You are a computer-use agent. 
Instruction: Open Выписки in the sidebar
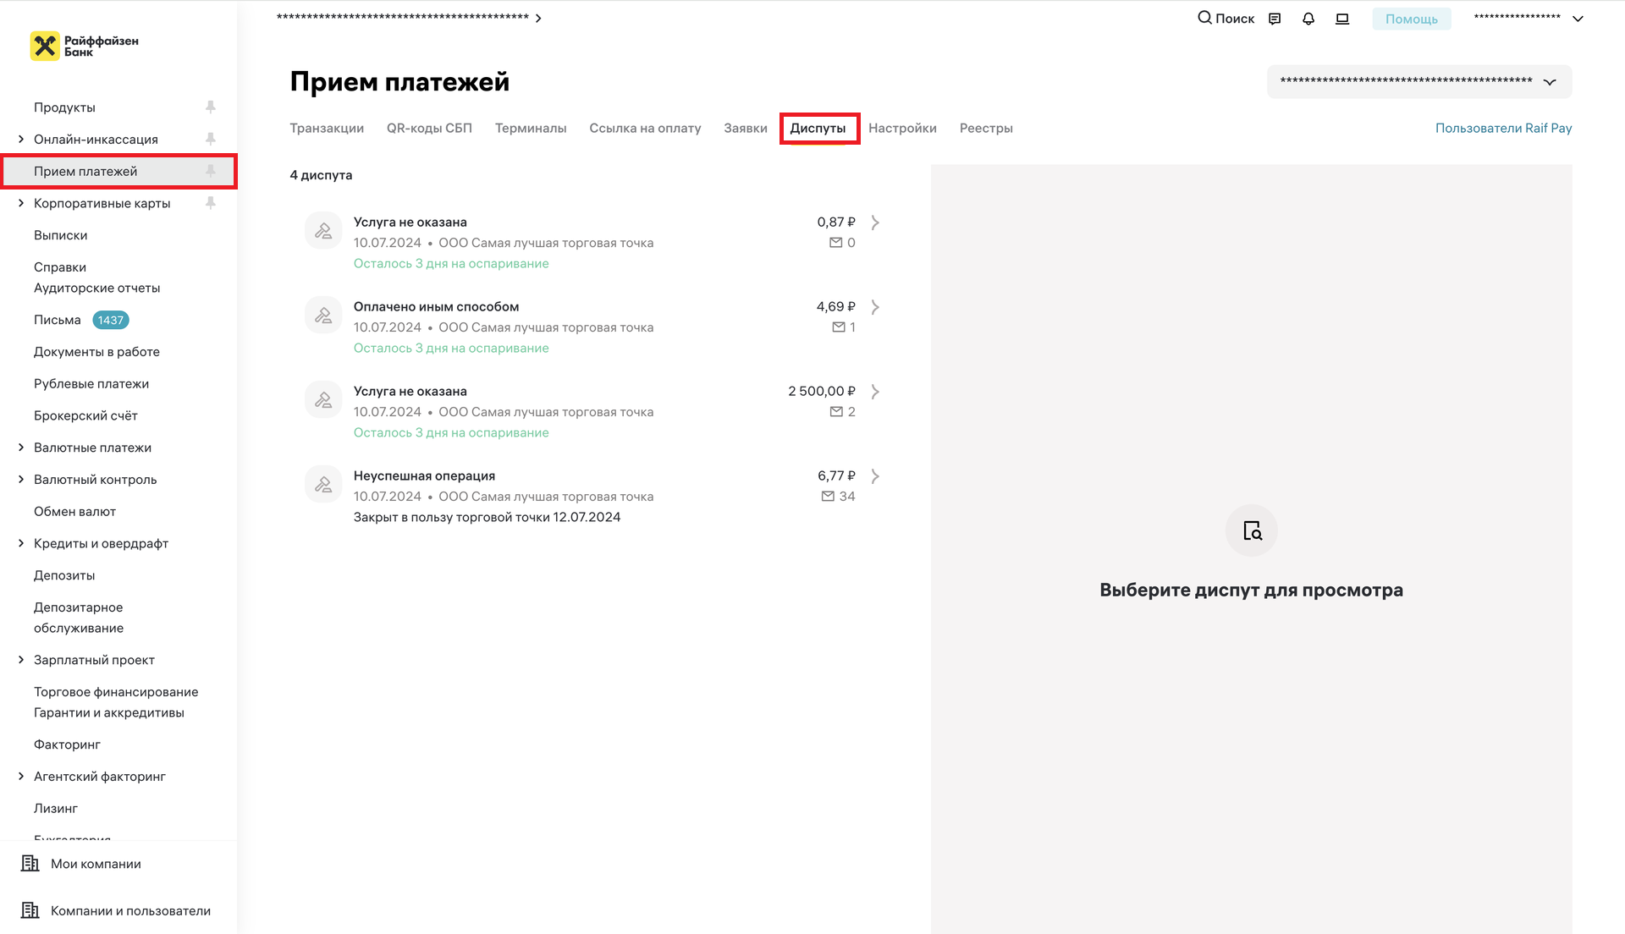coord(61,235)
